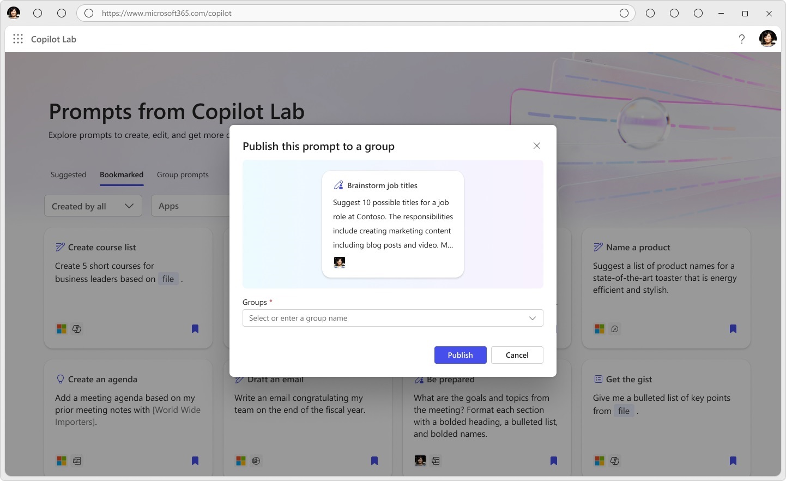This screenshot has height=481, width=786.
Task: Select the Bookmarked tab
Action: (122, 175)
